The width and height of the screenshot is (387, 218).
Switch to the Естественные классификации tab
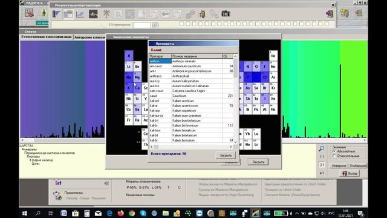[46, 37]
